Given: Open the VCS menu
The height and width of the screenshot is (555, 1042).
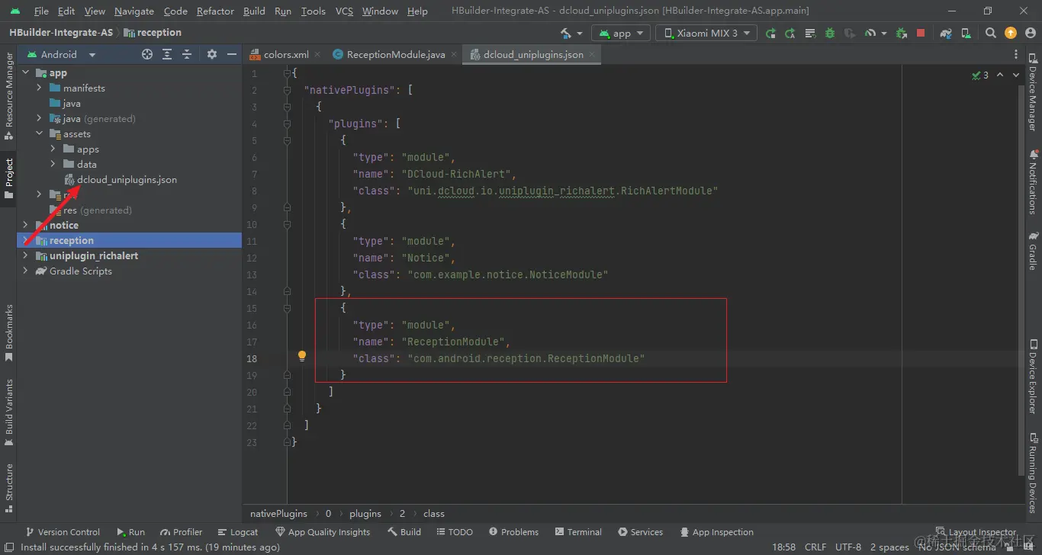Looking at the screenshot, I should coord(344,11).
